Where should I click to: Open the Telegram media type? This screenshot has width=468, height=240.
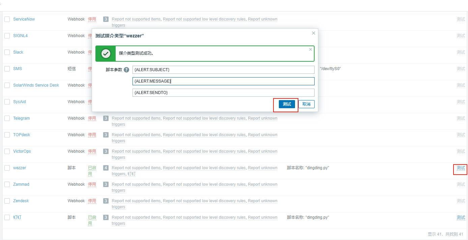pyautogui.click(x=22, y=118)
